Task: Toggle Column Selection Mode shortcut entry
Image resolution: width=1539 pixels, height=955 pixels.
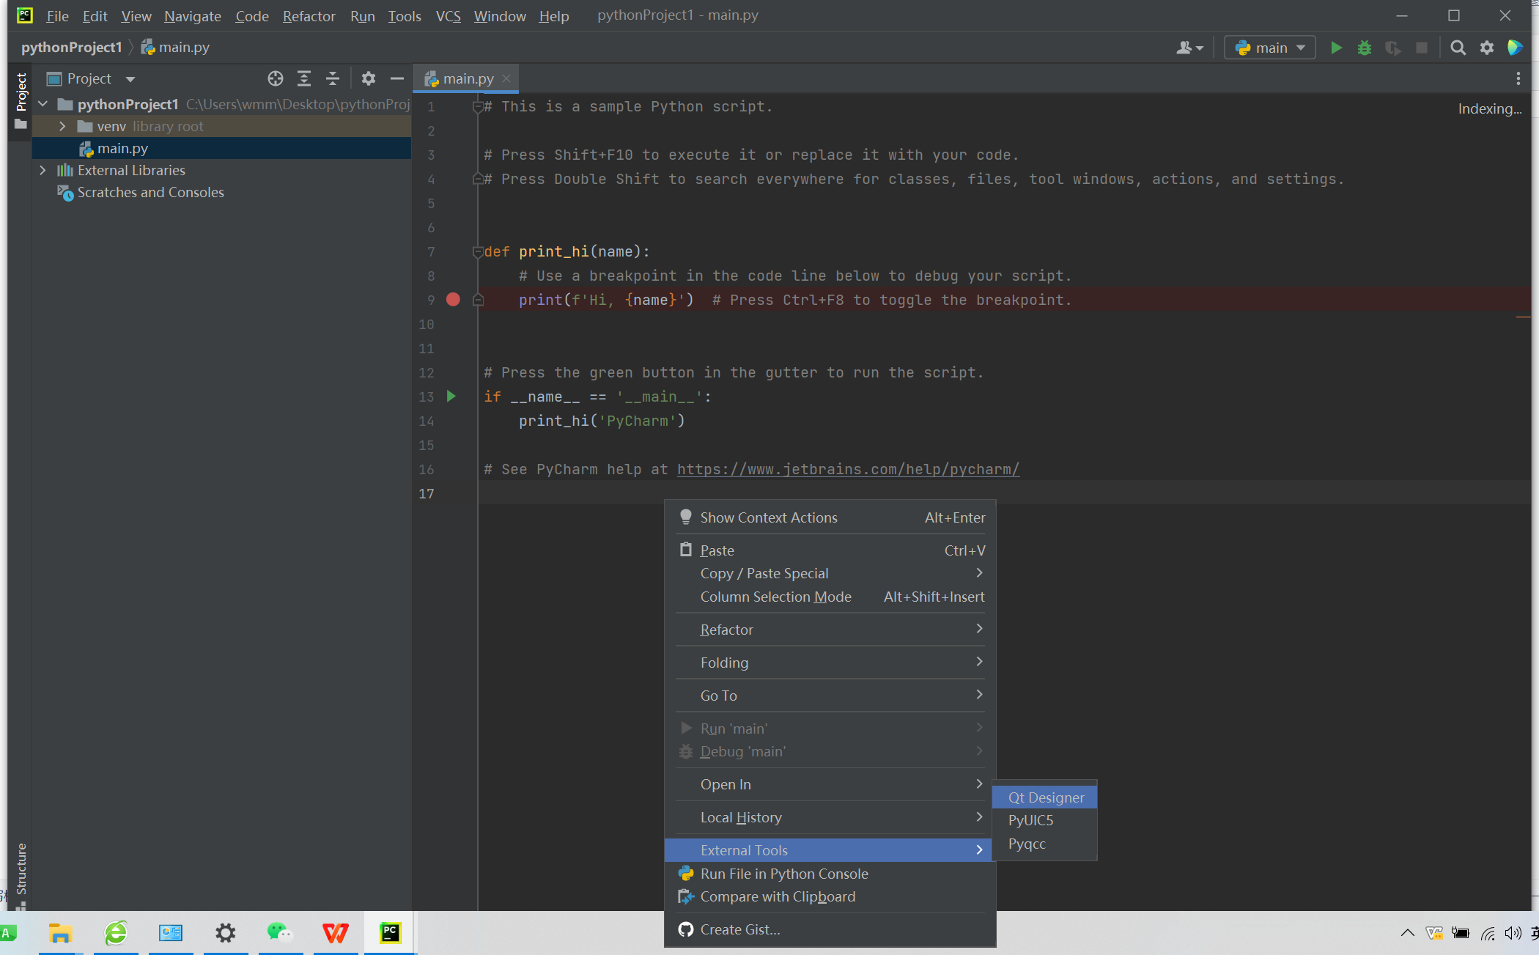Action: pos(830,595)
